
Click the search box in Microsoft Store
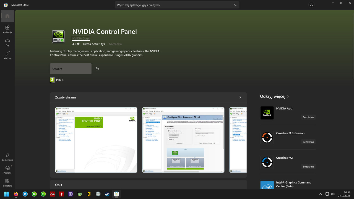click(x=177, y=5)
